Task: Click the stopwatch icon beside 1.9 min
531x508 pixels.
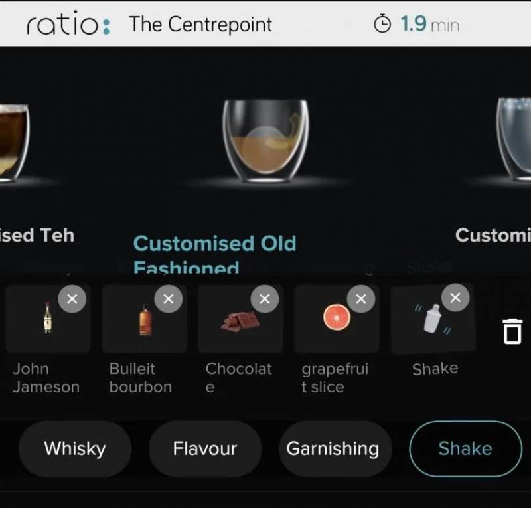Action: pos(382,24)
